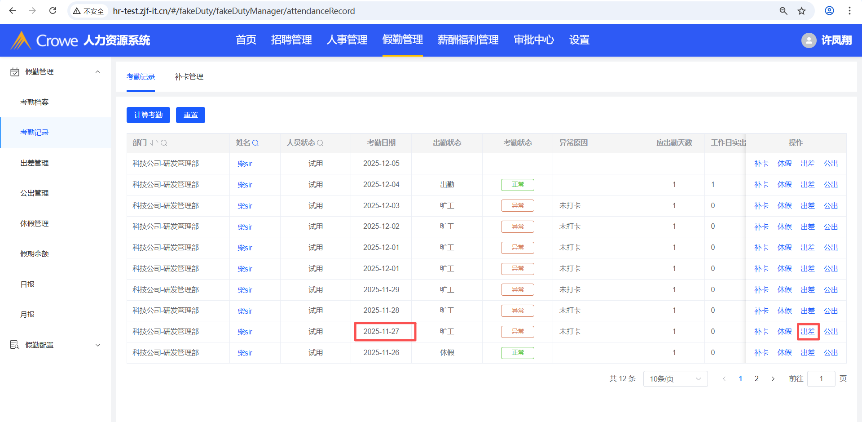Open the browser profile icon
Image resolution: width=862 pixels, height=422 pixels.
tap(829, 11)
